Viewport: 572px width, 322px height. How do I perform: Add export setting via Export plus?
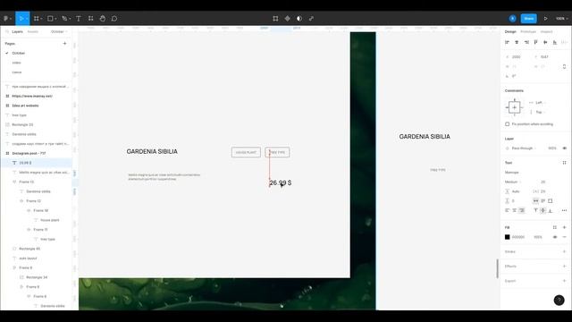564,281
